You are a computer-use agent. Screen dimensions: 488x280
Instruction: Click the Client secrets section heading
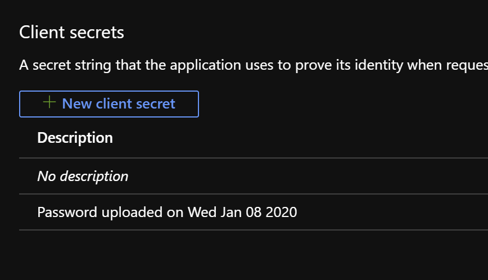pos(71,33)
